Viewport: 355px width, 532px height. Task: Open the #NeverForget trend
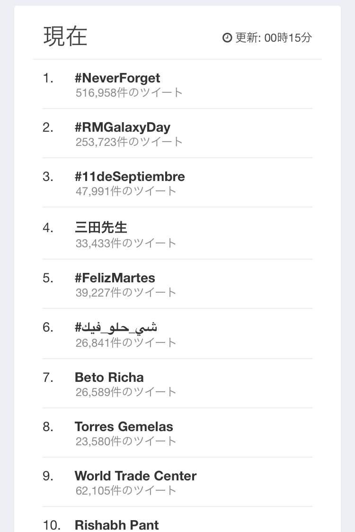pyautogui.click(x=117, y=78)
